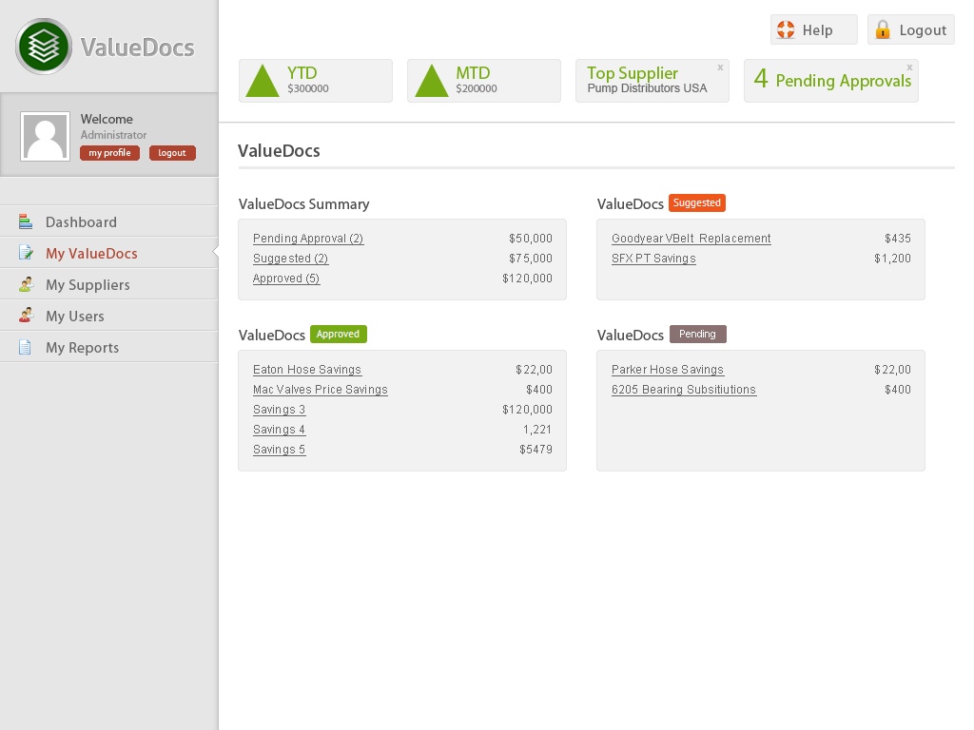Dismiss the Pending Approvals widget

pos(909,67)
